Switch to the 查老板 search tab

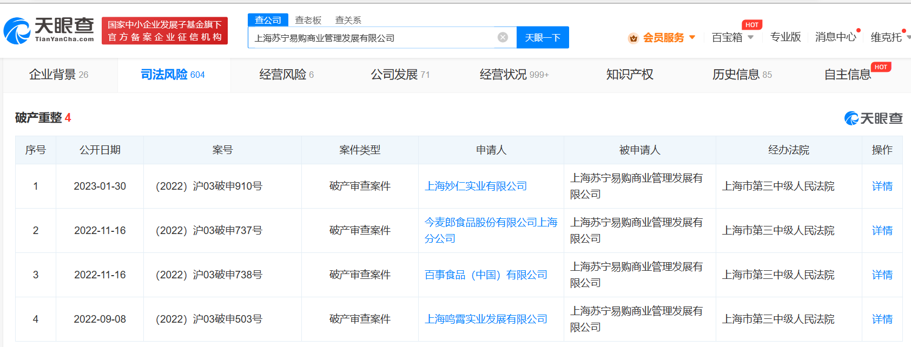(308, 20)
